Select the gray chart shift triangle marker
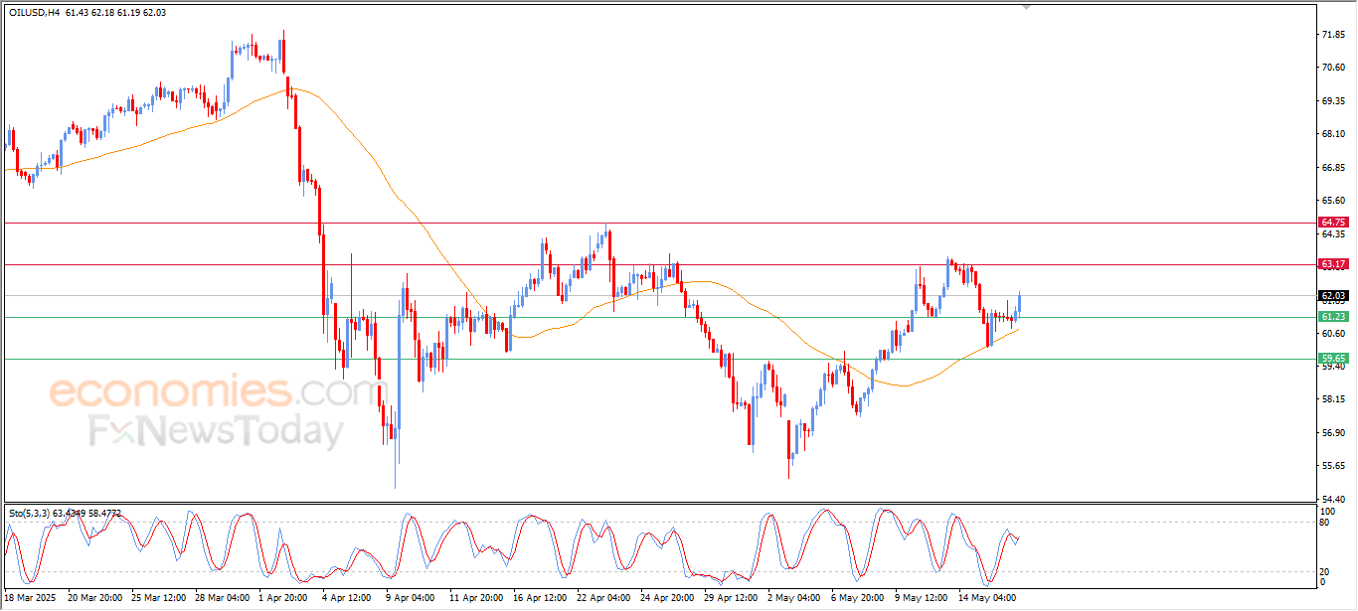1358x611 pixels. click(x=1028, y=6)
